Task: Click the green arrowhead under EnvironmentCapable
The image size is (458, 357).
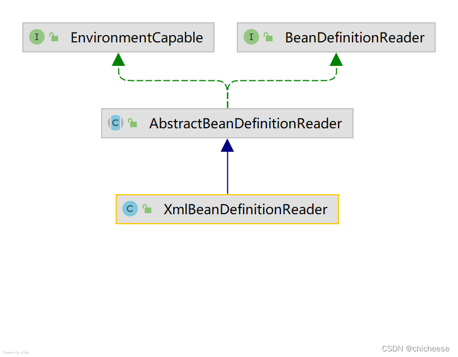Action: point(118,60)
